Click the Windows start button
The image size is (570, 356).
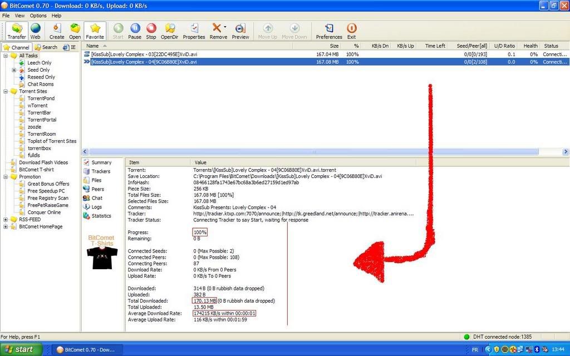pos(21,349)
